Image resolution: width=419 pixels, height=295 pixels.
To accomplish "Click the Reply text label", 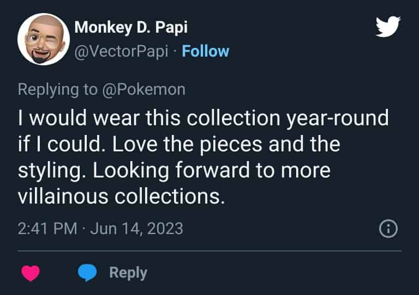I will click(128, 273).
